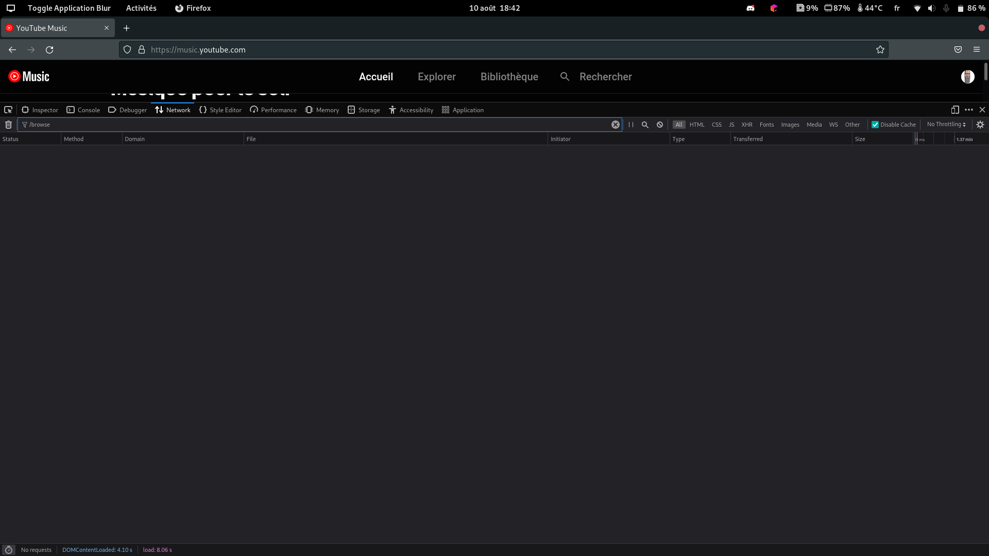Toggle XHR request type filter

point(746,125)
